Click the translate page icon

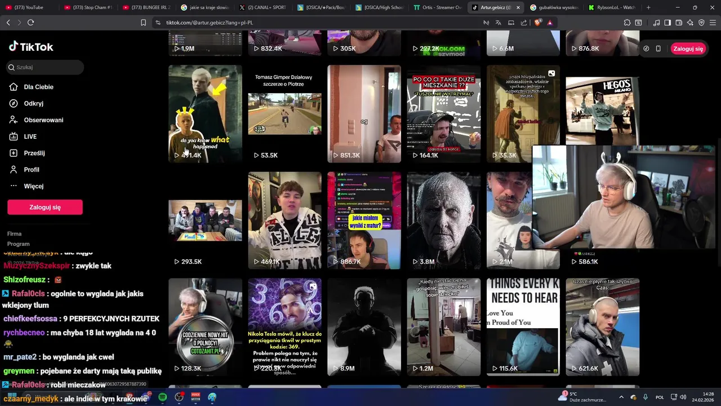coord(499,23)
